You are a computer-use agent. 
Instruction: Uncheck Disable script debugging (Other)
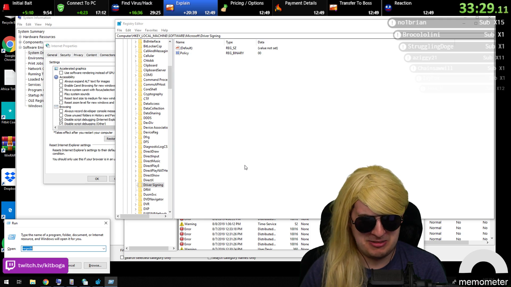[x=61, y=124]
